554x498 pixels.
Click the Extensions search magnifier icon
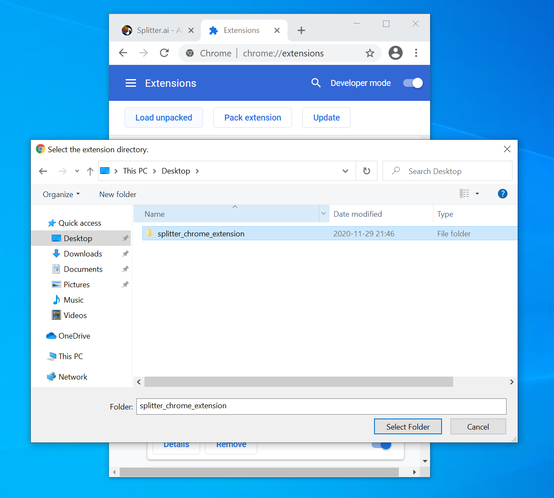click(316, 83)
